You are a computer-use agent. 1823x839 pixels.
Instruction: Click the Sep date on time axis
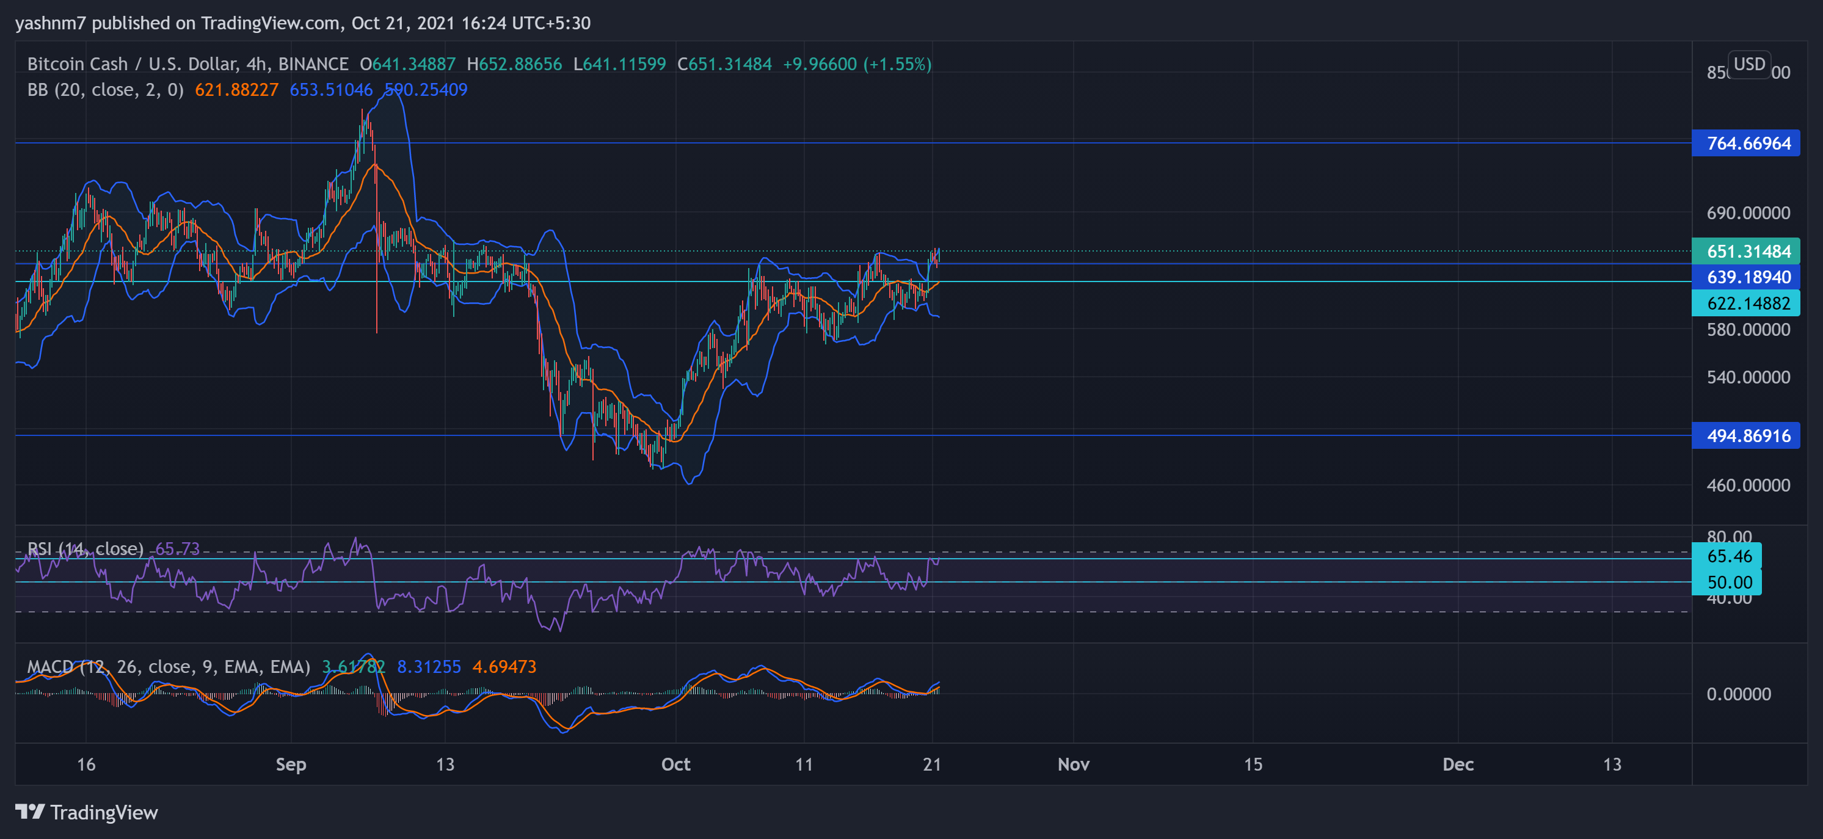coord(291,764)
